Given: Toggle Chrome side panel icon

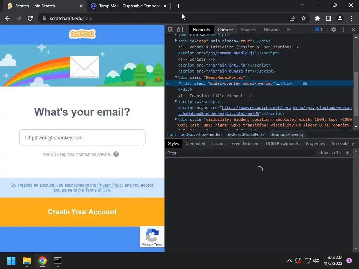Looking at the screenshot, I should coord(329,18).
